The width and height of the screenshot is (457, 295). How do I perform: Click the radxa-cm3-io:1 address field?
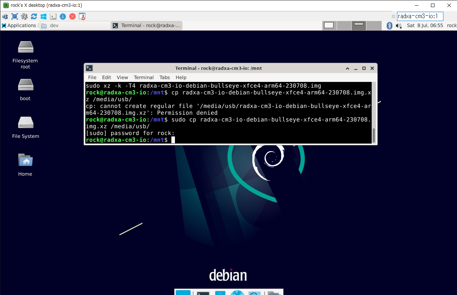(420, 16)
